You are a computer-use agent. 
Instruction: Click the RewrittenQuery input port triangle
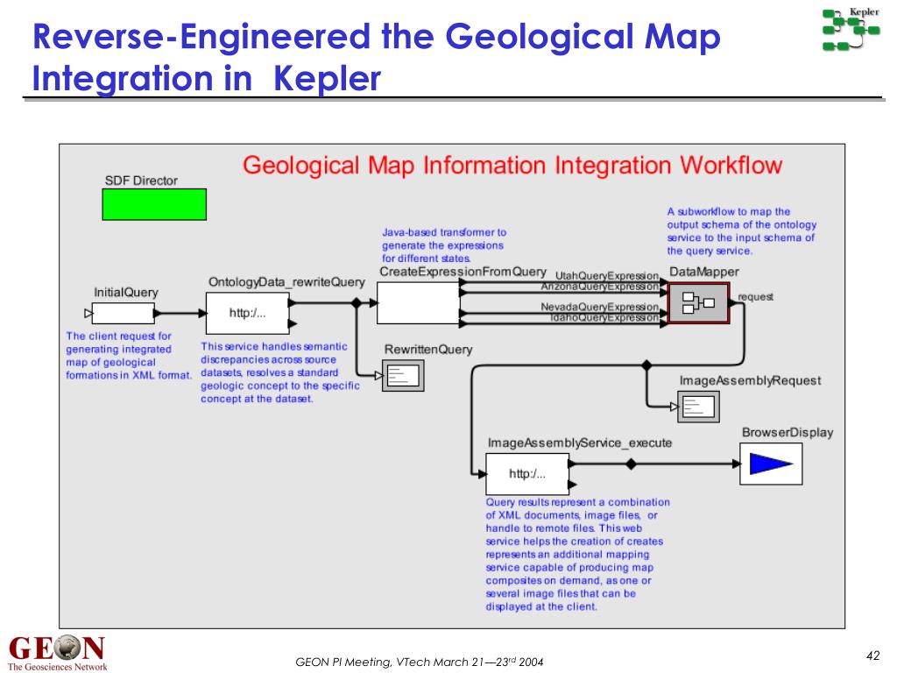(x=378, y=375)
